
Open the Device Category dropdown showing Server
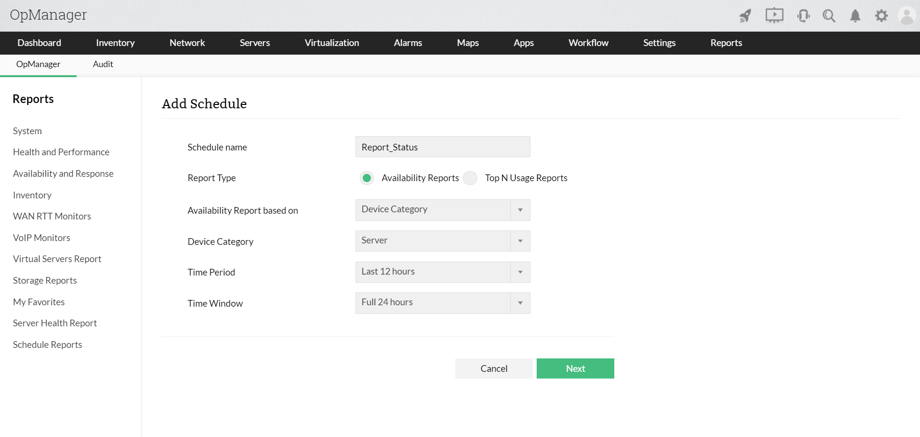pyautogui.click(x=520, y=241)
